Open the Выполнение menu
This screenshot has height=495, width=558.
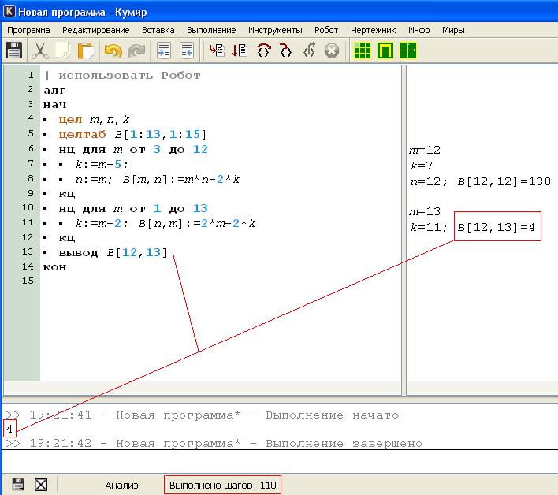coord(211,30)
